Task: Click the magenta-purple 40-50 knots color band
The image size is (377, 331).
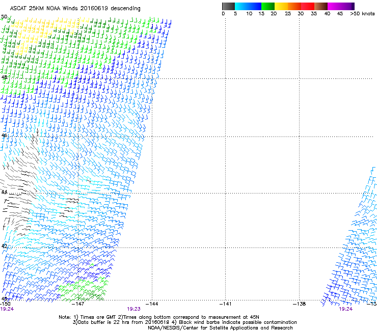Action: [x=341, y=6]
